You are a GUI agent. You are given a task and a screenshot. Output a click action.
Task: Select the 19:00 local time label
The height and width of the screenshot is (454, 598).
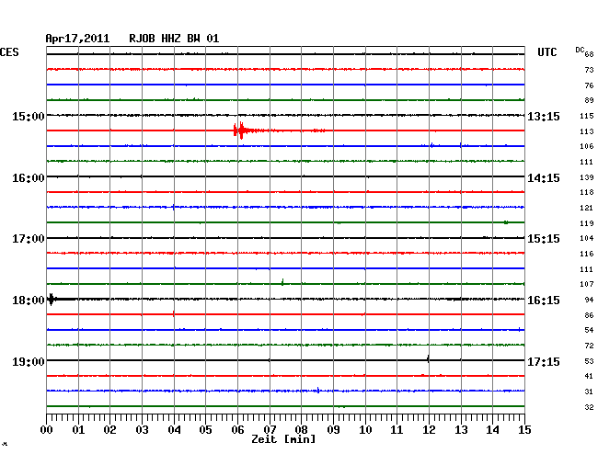coord(29,361)
